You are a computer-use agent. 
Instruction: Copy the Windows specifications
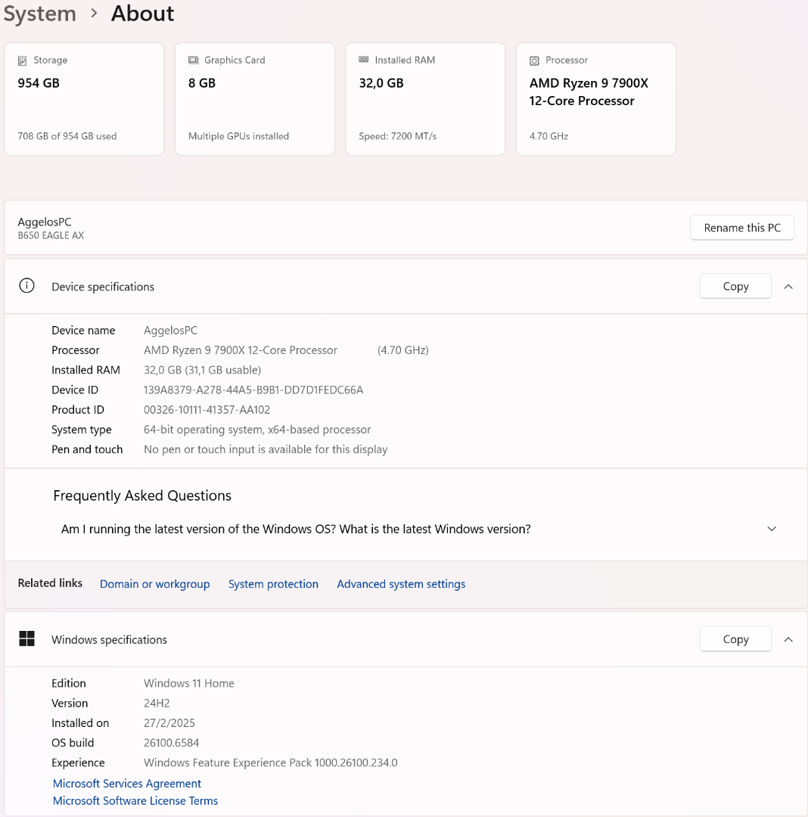click(735, 639)
